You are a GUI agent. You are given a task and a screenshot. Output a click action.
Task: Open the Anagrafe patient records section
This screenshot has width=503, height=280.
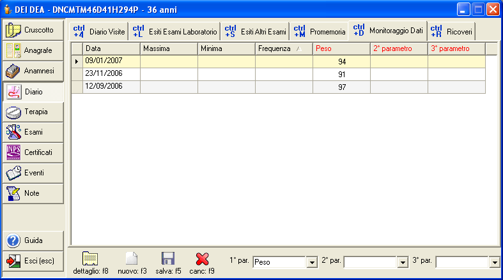(x=33, y=50)
